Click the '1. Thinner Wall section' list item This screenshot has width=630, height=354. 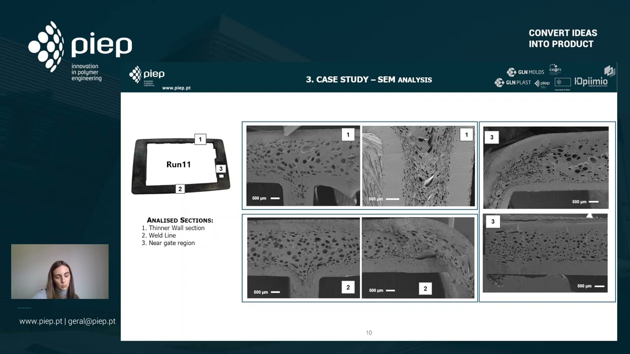[173, 228]
